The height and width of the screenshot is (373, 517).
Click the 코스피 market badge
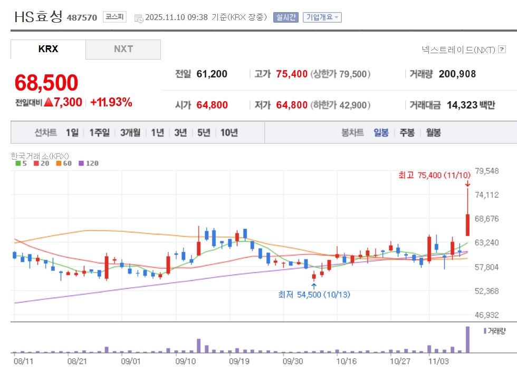click(114, 17)
